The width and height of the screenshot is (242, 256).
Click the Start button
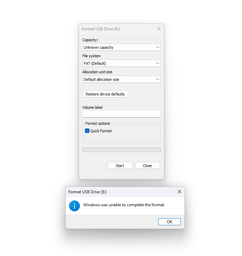click(x=120, y=166)
